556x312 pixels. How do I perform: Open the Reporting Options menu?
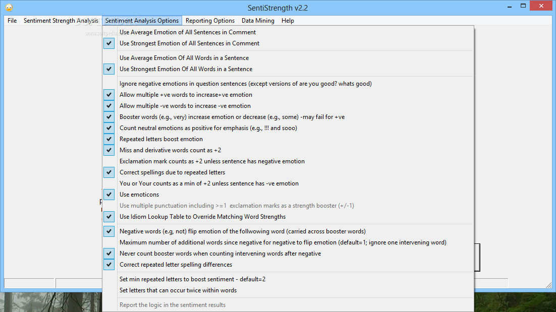tap(210, 21)
